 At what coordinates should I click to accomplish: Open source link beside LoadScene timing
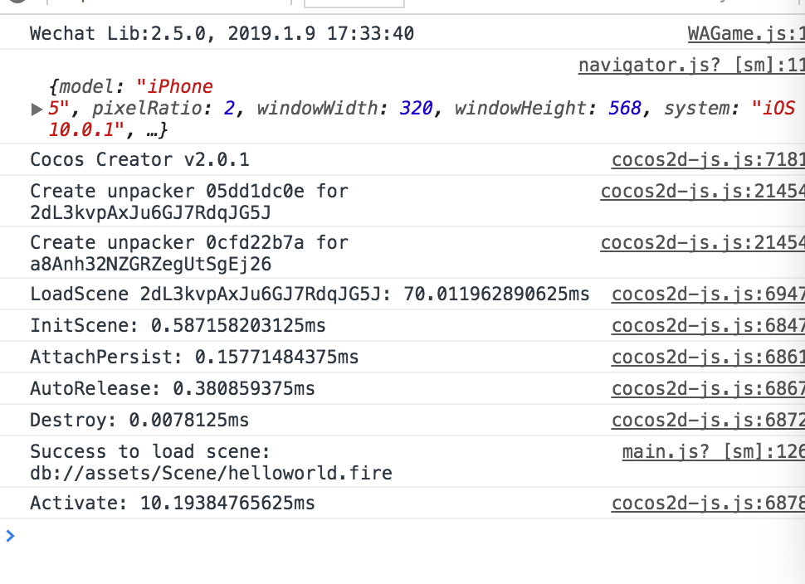pyautogui.click(x=707, y=294)
